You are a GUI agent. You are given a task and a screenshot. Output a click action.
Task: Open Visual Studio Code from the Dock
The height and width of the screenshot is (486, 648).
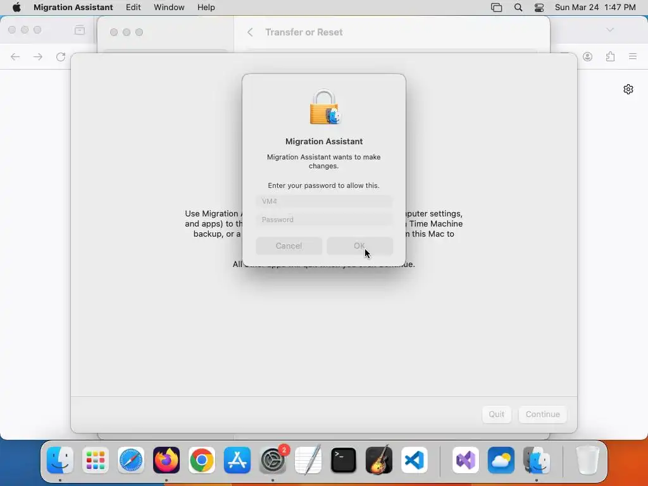pyautogui.click(x=414, y=460)
